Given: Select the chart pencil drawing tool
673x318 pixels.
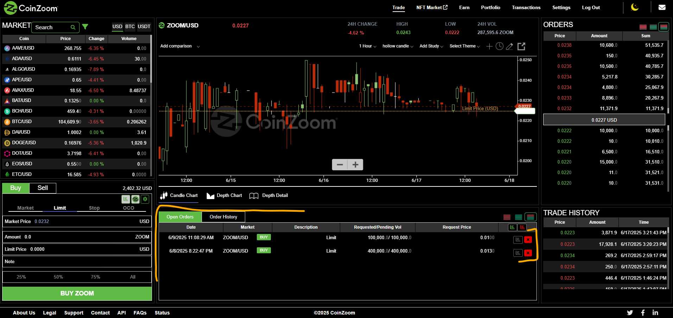Looking at the screenshot, I should coord(509,46).
